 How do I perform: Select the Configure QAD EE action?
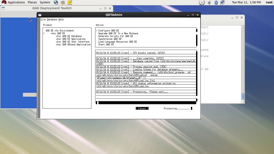[108, 30]
